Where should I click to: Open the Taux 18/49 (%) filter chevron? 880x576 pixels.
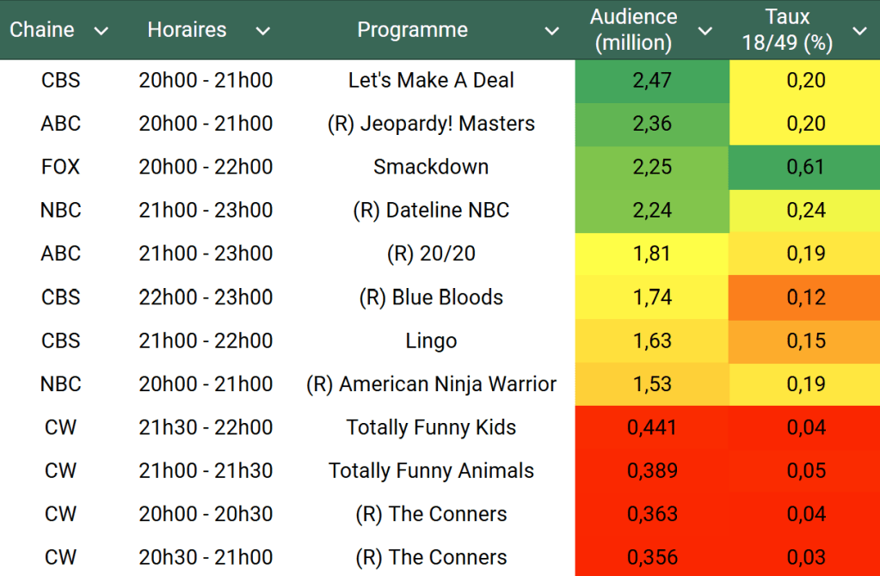(x=859, y=31)
